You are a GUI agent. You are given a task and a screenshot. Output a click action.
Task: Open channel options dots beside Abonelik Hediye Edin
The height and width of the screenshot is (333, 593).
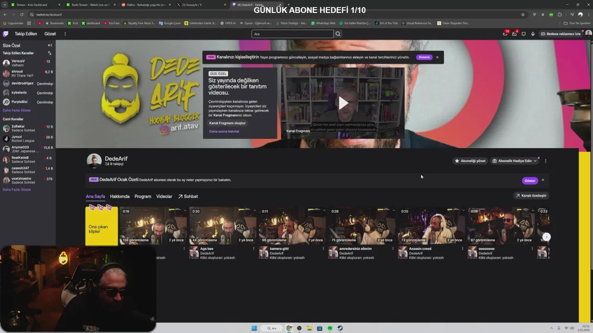545,161
